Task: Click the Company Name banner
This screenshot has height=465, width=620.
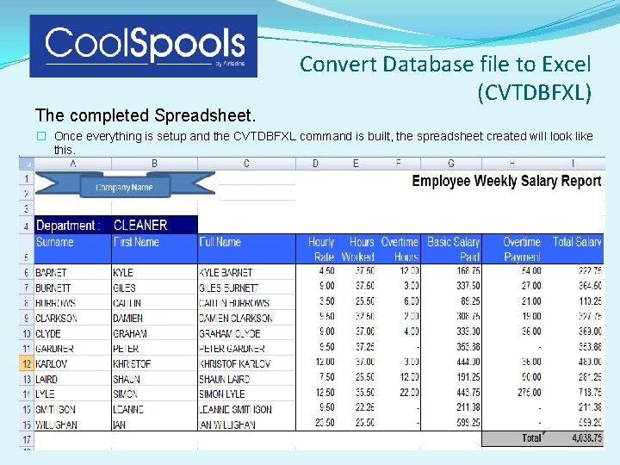Action: tap(125, 185)
